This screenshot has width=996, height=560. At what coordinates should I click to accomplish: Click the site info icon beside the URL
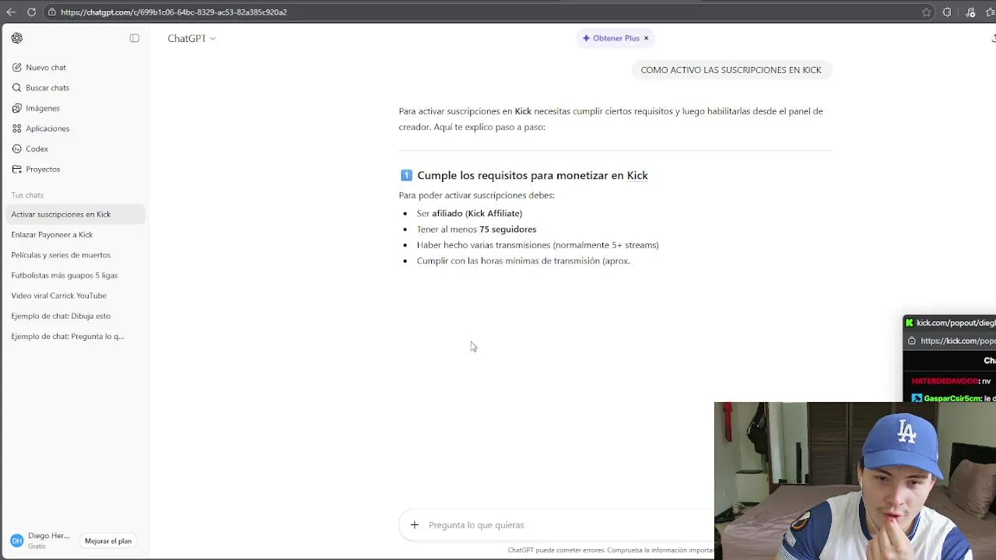pyautogui.click(x=51, y=12)
